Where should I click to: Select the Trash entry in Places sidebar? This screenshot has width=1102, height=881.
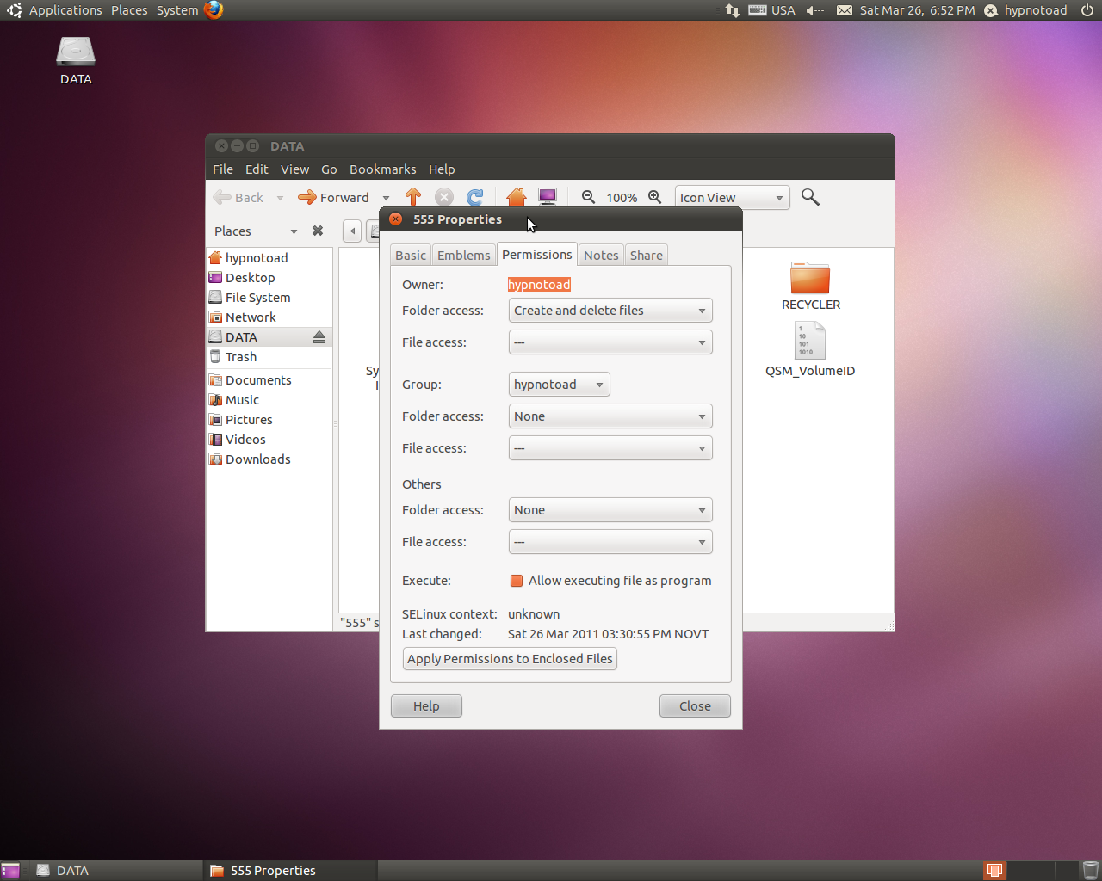(x=241, y=357)
